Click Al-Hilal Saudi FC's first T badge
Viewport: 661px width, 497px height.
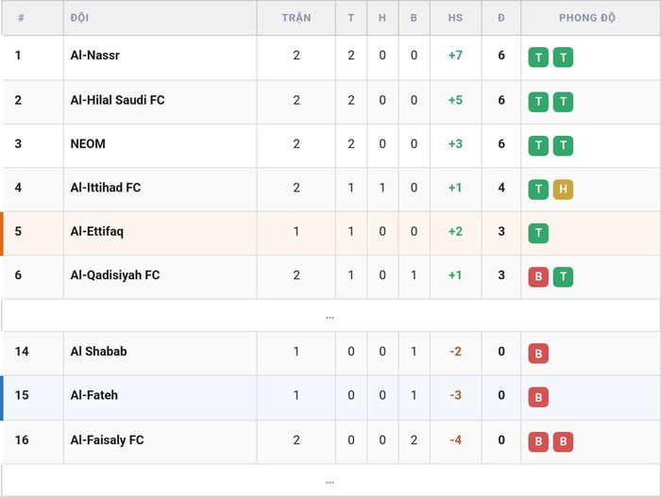(538, 102)
